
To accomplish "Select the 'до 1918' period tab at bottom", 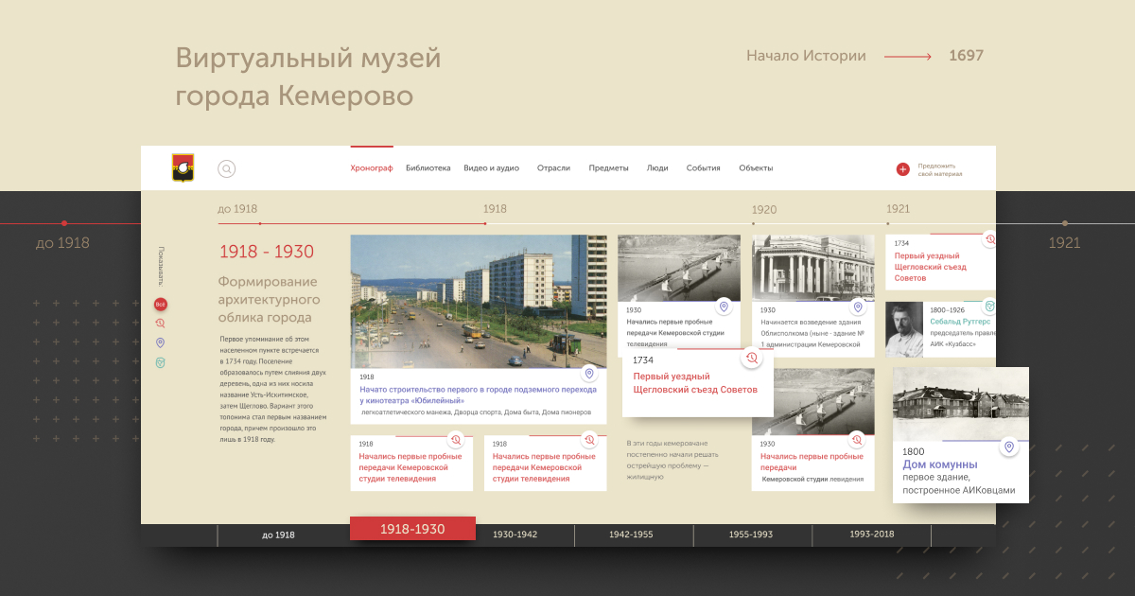I will coord(278,535).
